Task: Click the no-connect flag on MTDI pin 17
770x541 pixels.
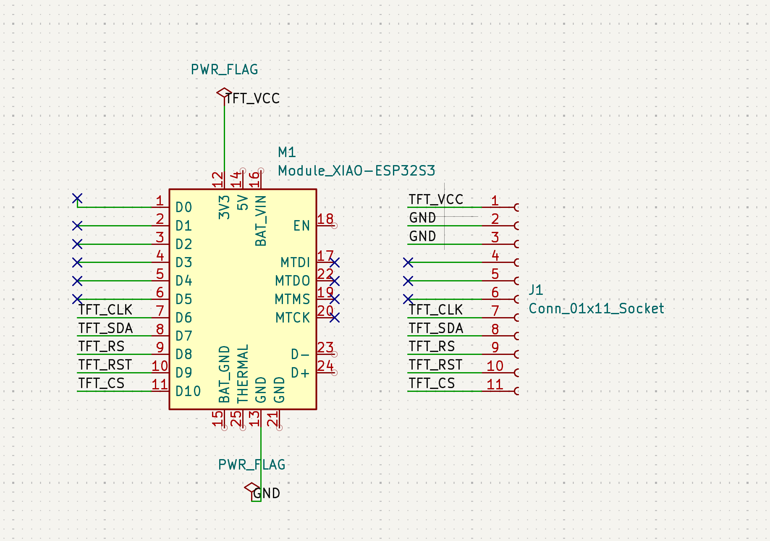Action: (335, 263)
